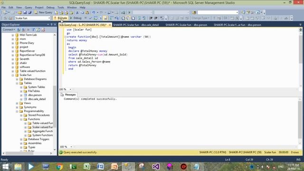Open Excel from the taskbar

[x=87, y=167]
